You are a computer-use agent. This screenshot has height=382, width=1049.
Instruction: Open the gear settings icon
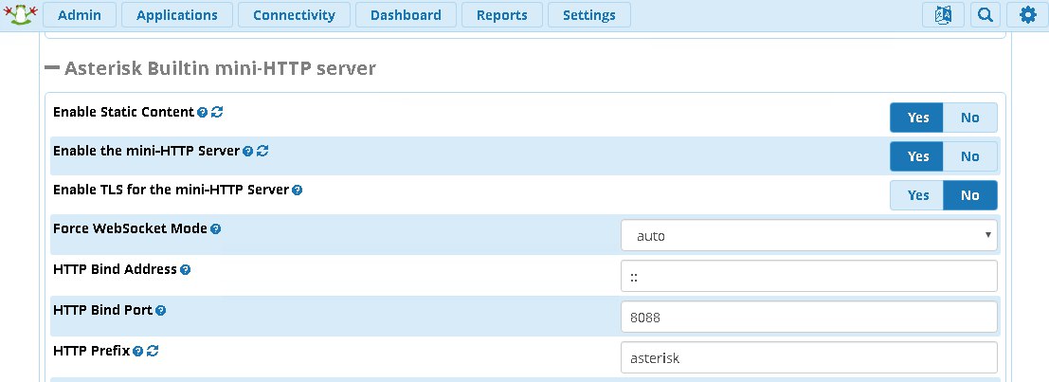tap(1027, 15)
